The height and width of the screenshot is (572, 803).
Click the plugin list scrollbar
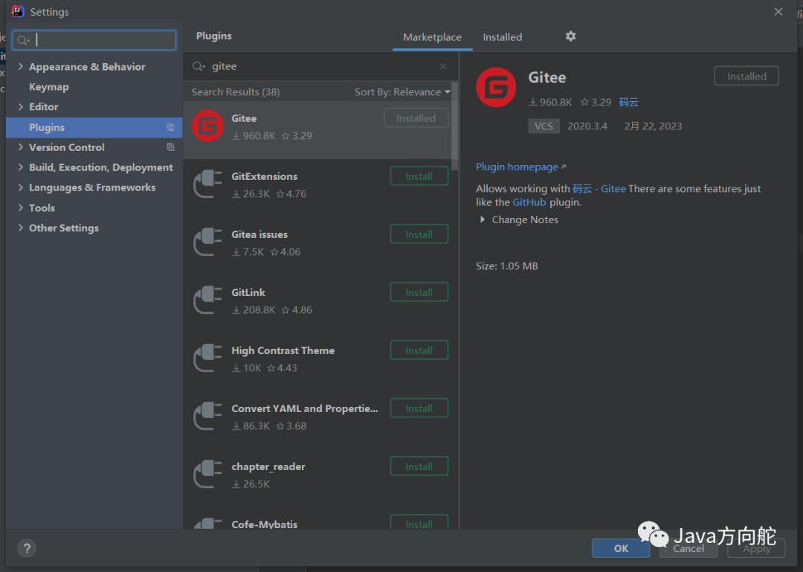pos(455,126)
